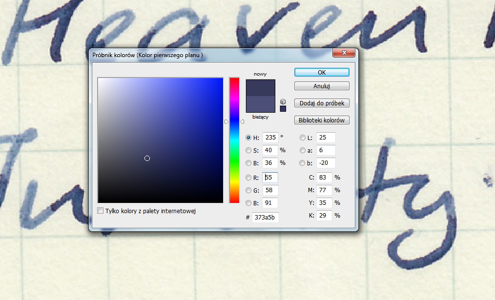495x300 pixels.
Task: Click the Anuluj button
Action: pyautogui.click(x=322, y=86)
